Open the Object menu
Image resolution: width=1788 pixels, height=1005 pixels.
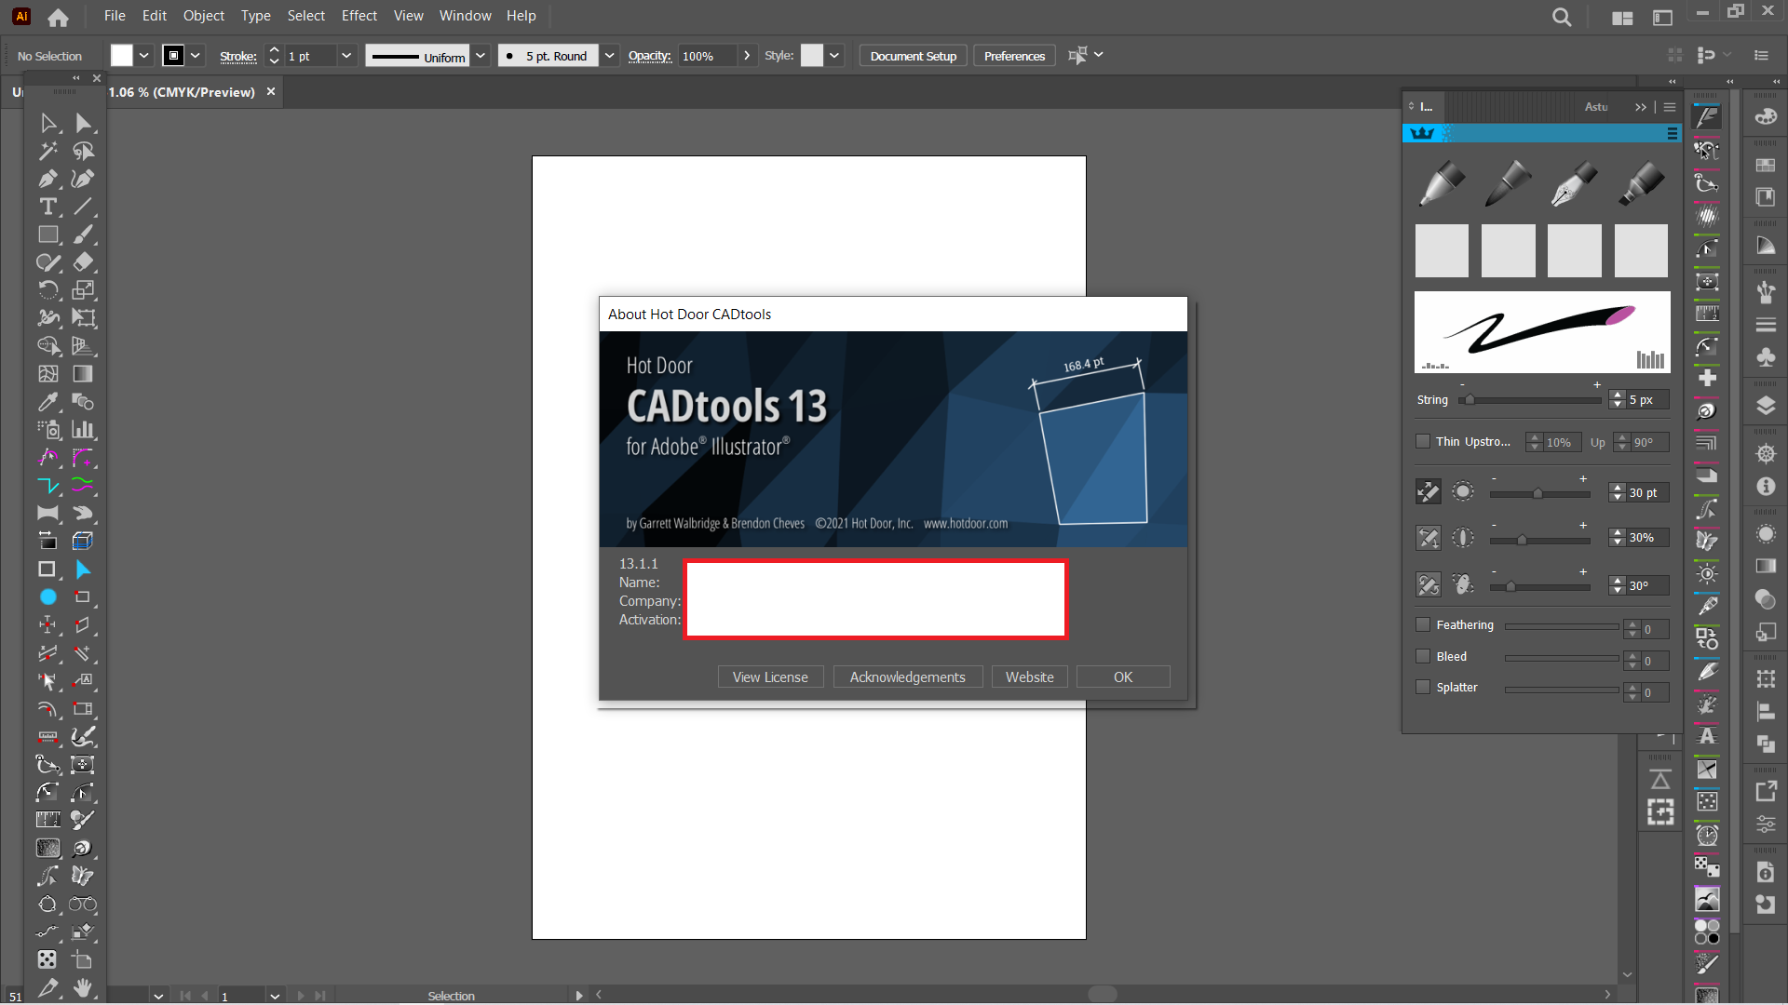(204, 16)
